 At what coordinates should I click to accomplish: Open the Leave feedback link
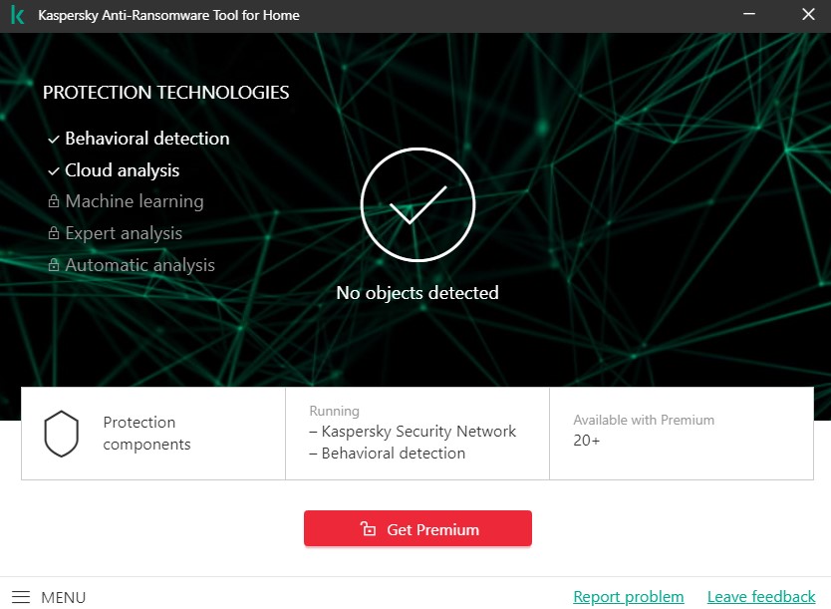[760, 597]
